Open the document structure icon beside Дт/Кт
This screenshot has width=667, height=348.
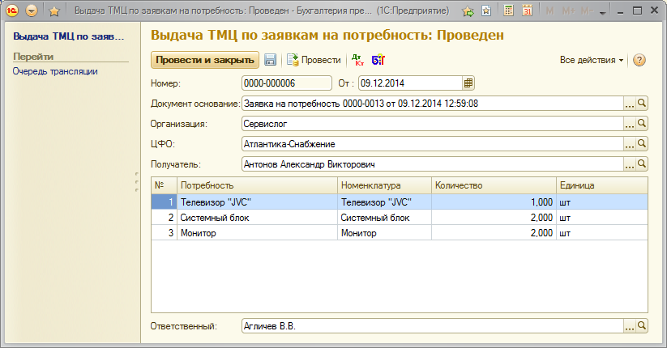coord(378,61)
